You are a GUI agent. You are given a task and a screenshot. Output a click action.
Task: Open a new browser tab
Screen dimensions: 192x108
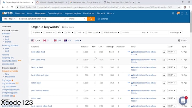coord(139,2)
